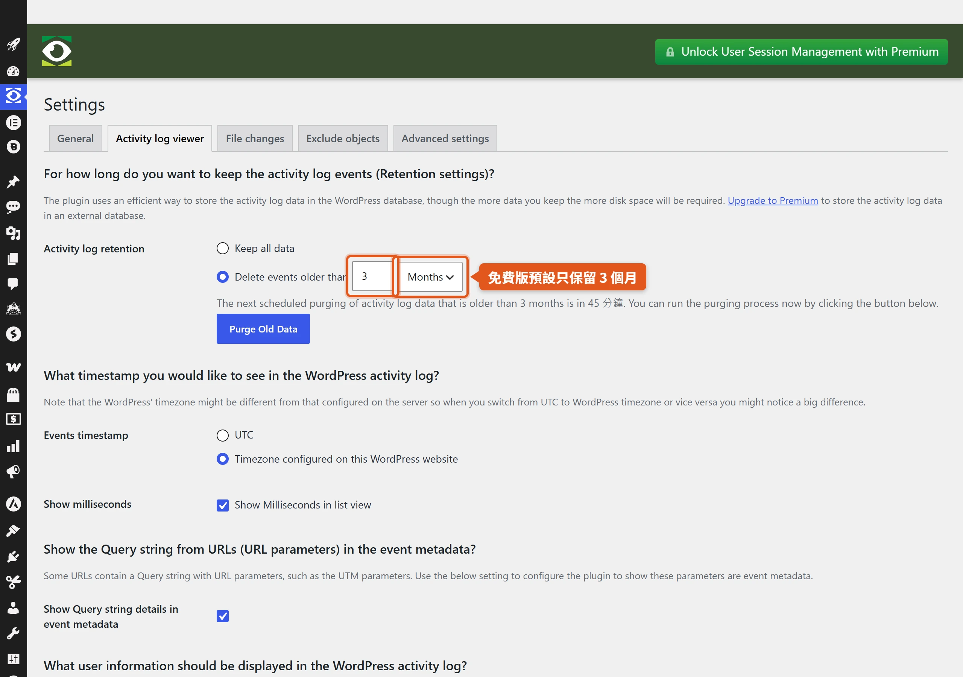Click the Purge Old Data button
This screenshot has height=677, width=963.
point(263,329)
